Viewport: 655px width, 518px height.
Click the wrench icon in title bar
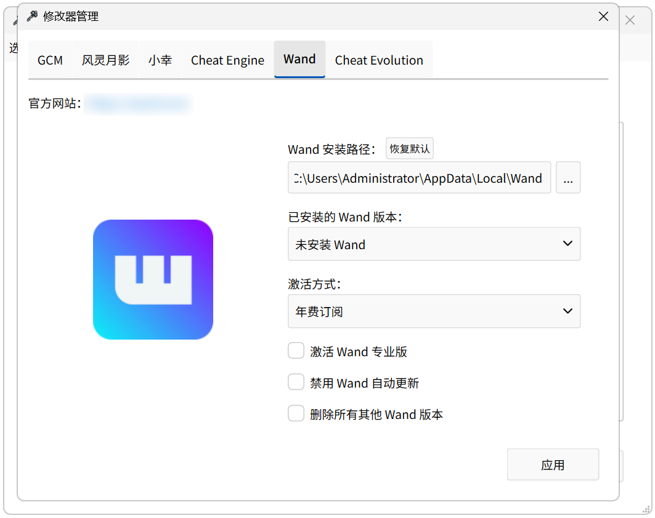[32, 16]
